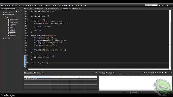
Task: Select Trail.java in Package Explorer
Action: (x=11, y=34)
